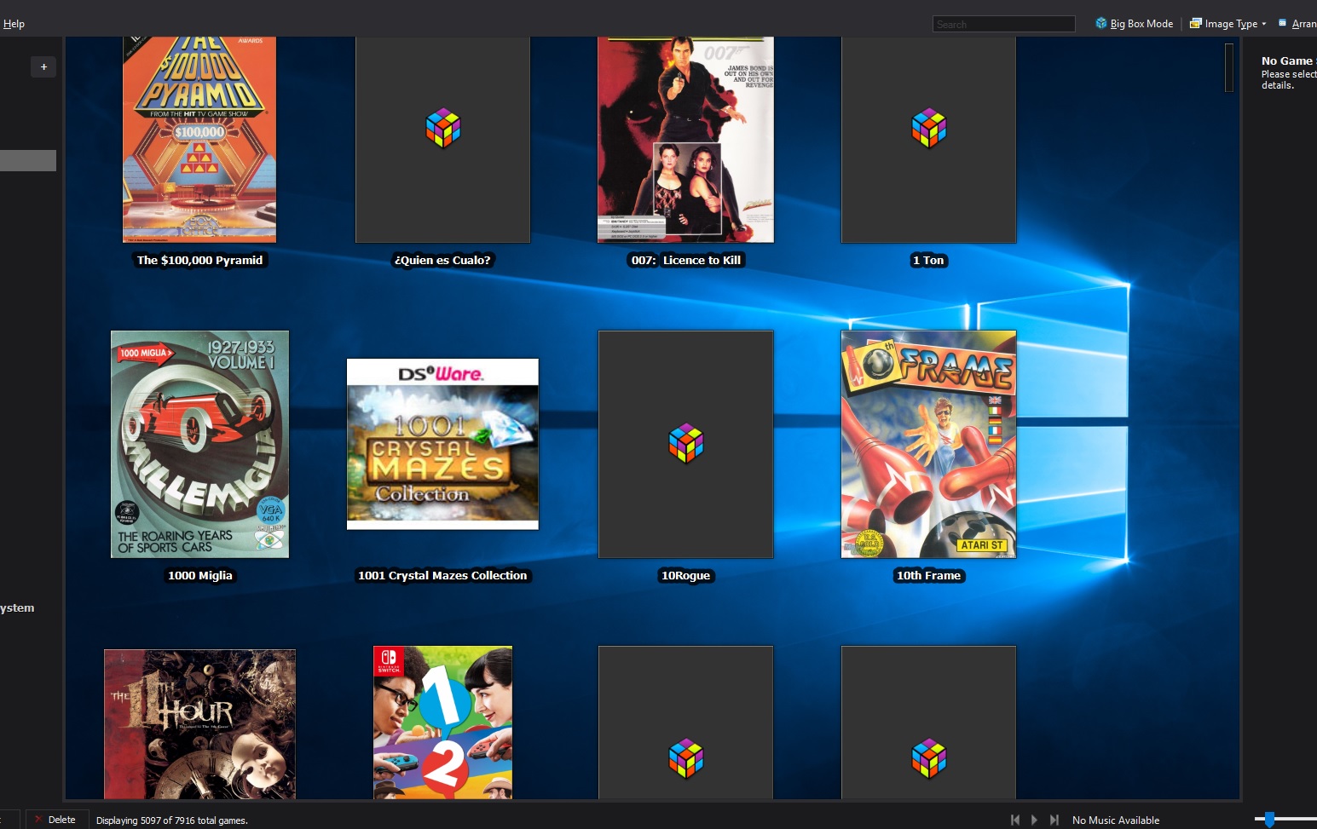
Task: Click the games count status text
Action: coord(171,820)
